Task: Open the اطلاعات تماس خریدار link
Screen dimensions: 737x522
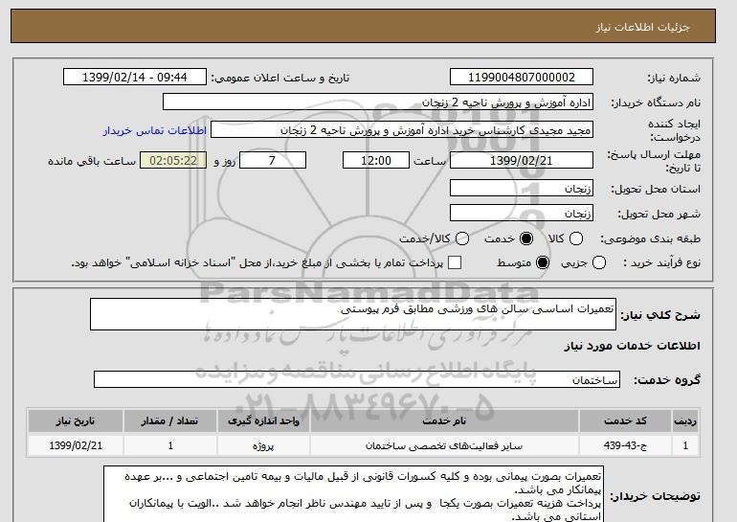Action: (155, 130)
